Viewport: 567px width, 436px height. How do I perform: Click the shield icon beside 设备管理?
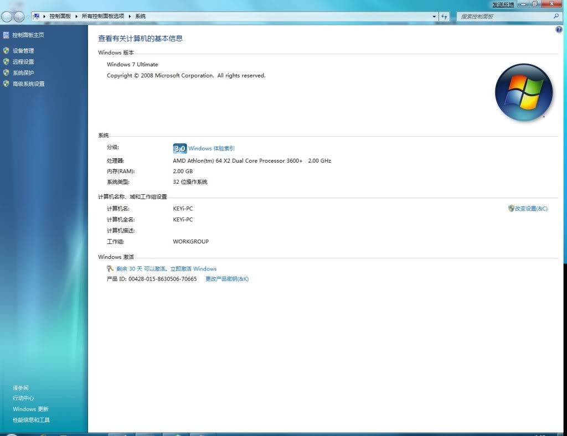(x=6, y=50)
